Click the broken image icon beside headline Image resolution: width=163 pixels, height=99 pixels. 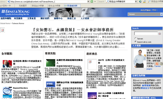coord(2,30)
